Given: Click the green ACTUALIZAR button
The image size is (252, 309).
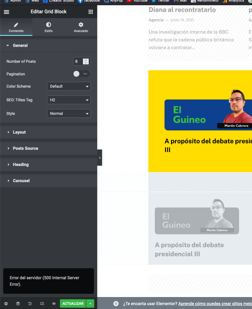Looking at the screenshot, I should (x=73, y=303).
